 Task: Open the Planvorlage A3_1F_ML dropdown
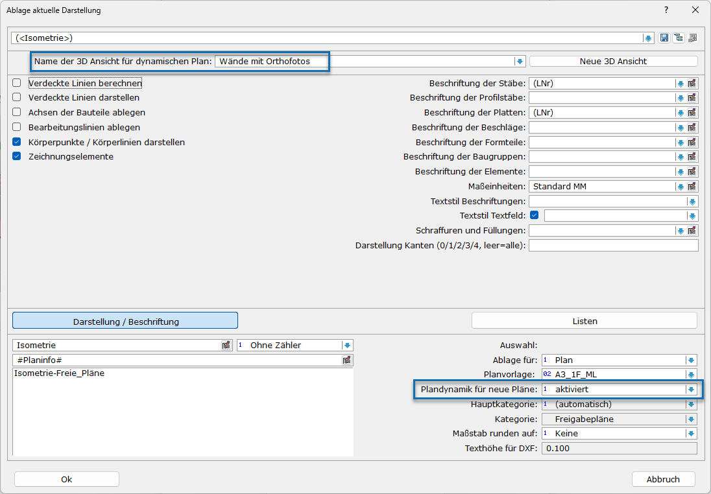(691, 375)
